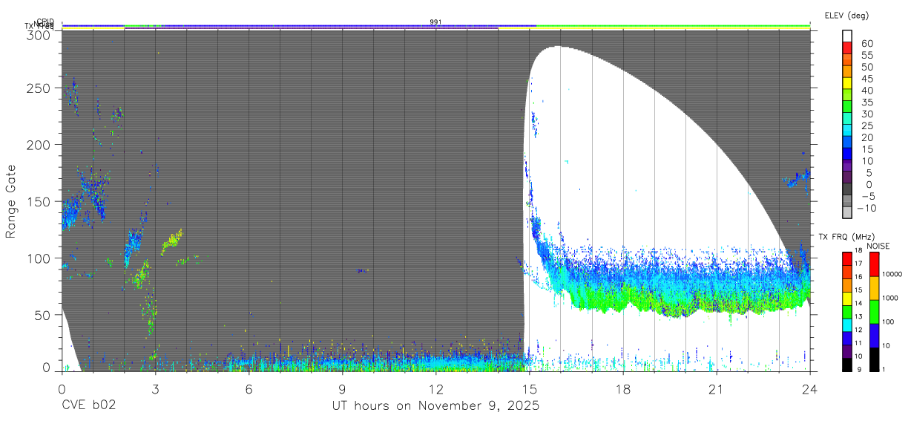Viewport: 911px width, 421px height.
Task: Click the orange 1000–10000 noise swatch
Action: pos(874,288)
